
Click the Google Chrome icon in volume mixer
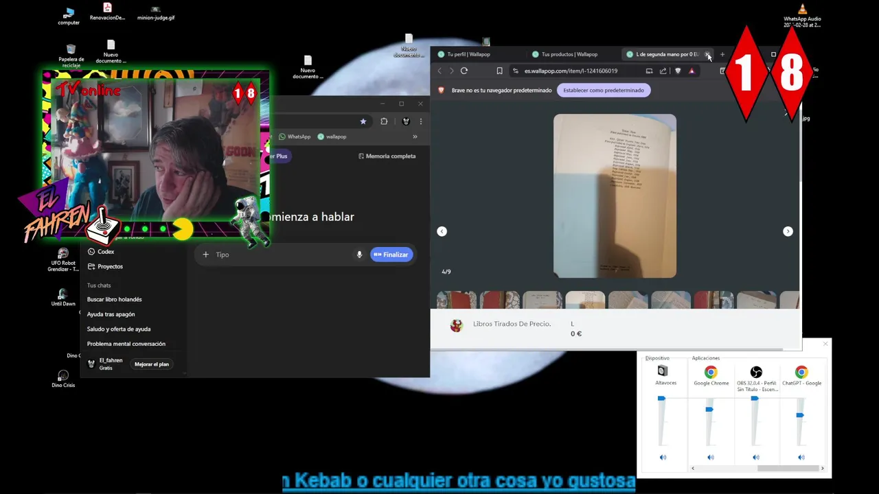click(x=711, y=373)
